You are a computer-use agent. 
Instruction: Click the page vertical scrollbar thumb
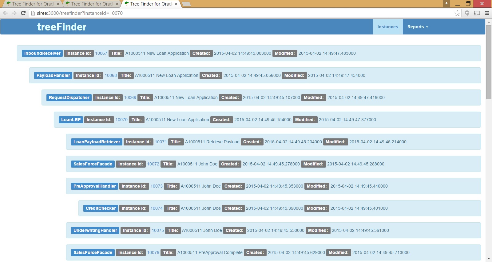click(x=489, y=62)
